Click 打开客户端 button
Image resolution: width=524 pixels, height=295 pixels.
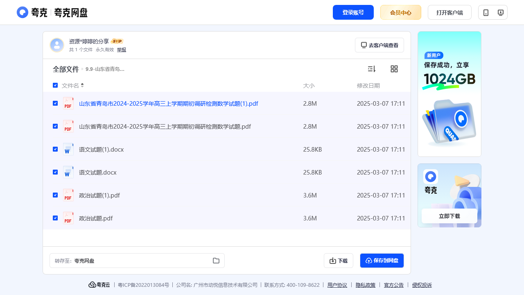click(449, 12)
